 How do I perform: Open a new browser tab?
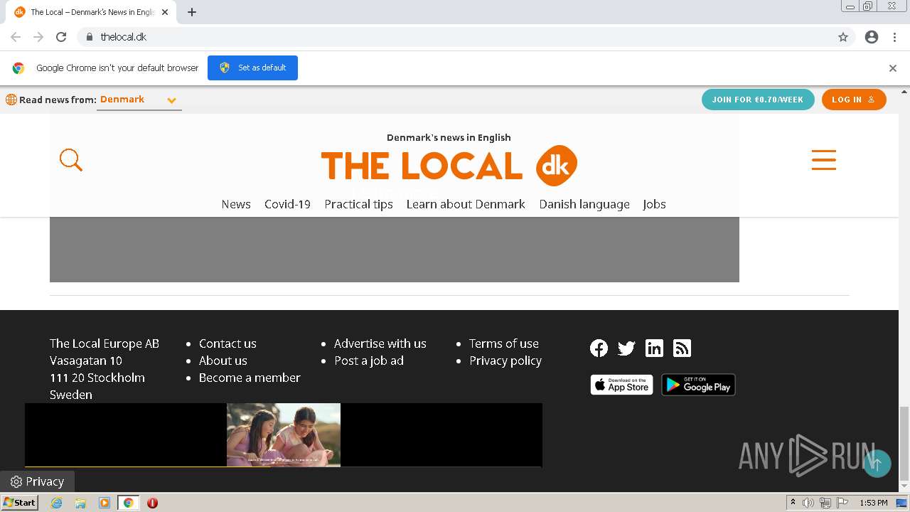pyautogui.click(x=192, y=12)
